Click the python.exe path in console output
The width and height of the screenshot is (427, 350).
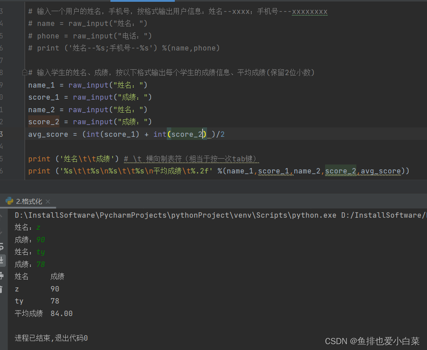click(x=175, y=215)
